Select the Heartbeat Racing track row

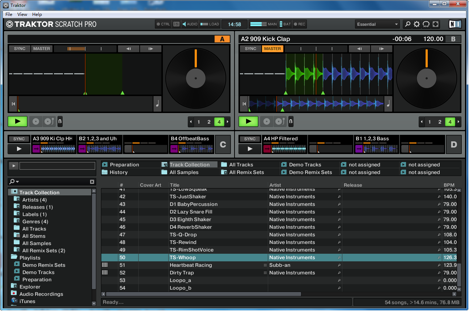point(191,265)
